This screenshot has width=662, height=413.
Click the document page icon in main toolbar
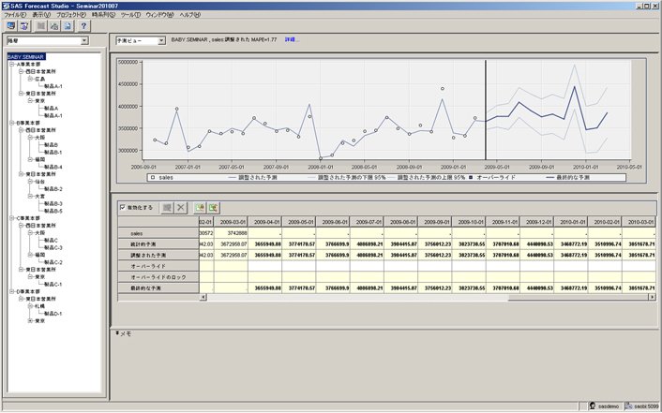[x=68, y=26]
